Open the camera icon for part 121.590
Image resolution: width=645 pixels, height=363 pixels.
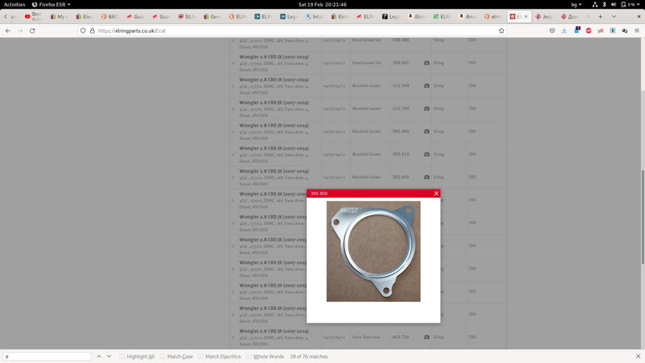(426, 86)
